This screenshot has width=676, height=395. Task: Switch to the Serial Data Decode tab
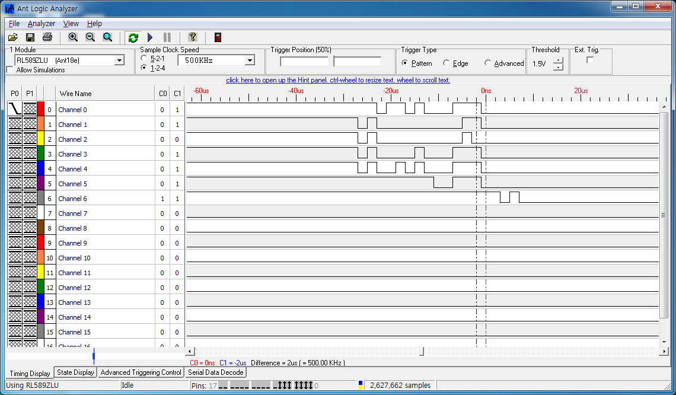[215, 372]
